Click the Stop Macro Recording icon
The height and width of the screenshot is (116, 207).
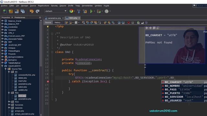click(x=133, y=23)
